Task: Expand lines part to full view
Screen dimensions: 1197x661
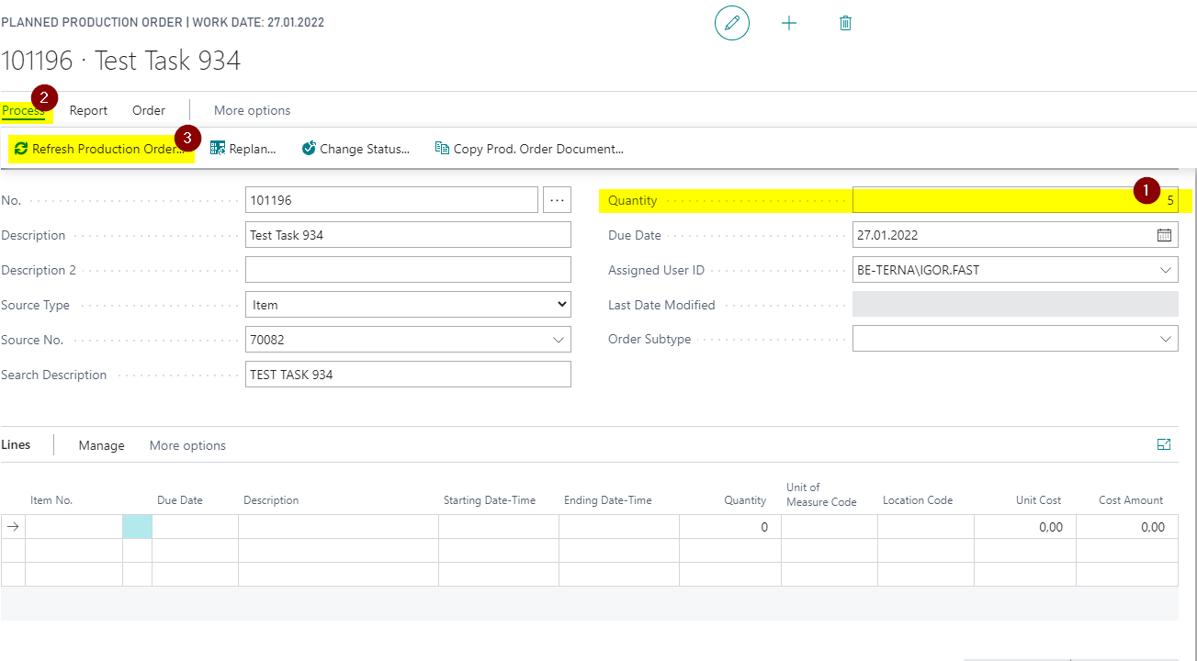Action: pyautogui.click(x=1164, y=444)
